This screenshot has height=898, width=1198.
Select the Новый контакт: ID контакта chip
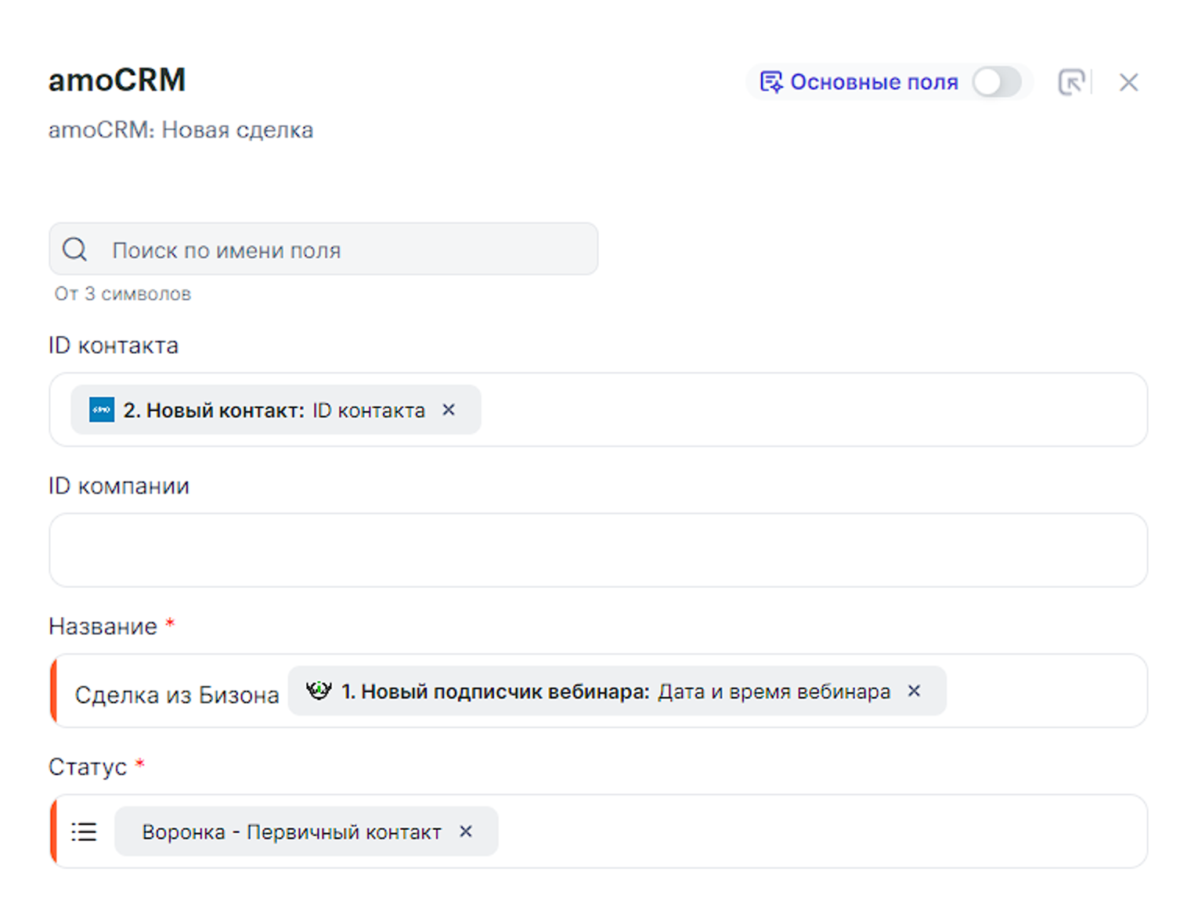click(x=274, y=410)
